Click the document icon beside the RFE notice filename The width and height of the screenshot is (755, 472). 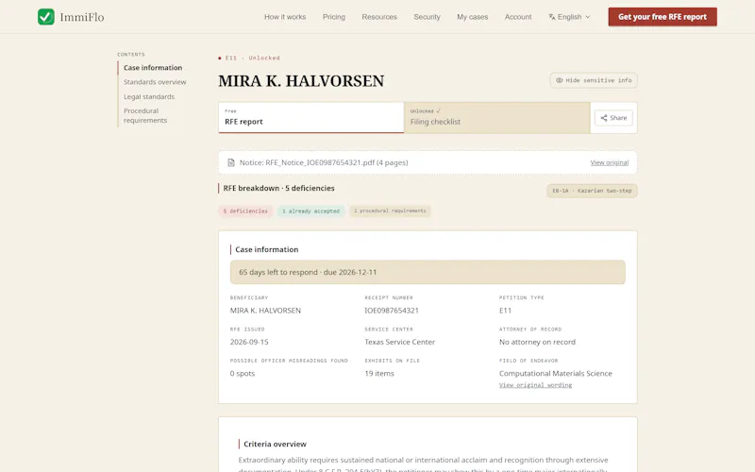231,162
